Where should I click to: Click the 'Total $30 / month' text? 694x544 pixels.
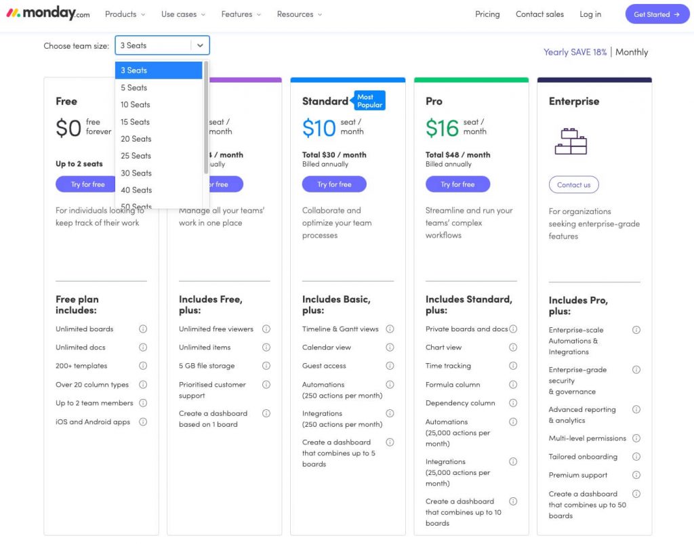tap(334, 154)
